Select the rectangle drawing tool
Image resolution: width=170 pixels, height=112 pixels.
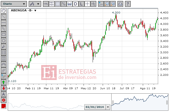[4, 35]
